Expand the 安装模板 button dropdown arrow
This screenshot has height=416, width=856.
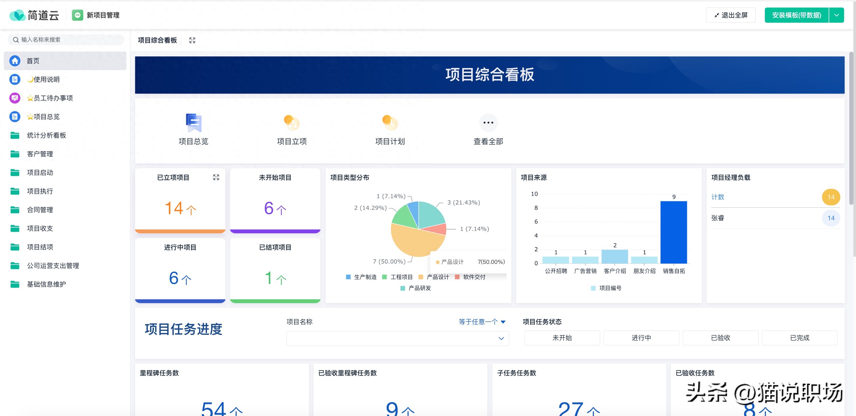(837, 15)
